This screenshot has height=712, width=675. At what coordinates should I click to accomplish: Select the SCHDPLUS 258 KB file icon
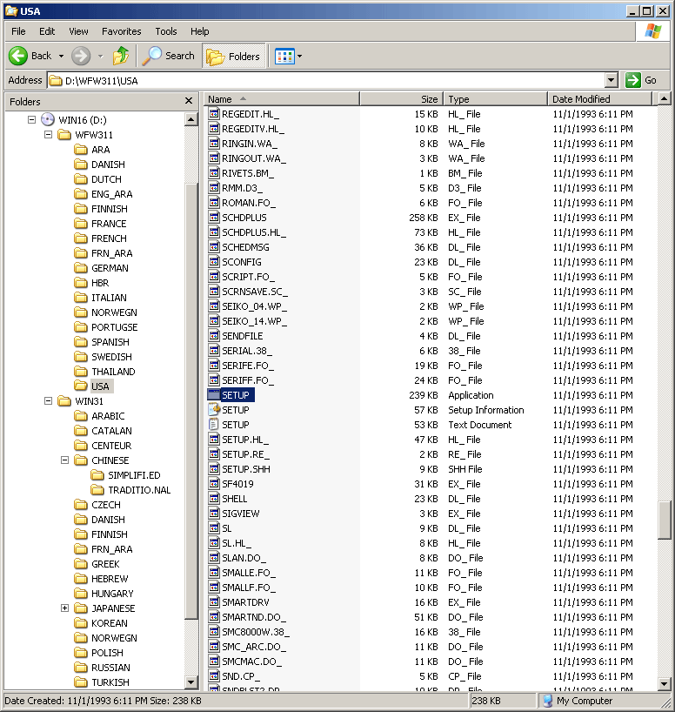(x=214, y=217)
